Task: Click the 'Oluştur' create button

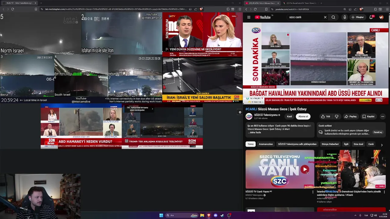Action: [x=357, y=17]
